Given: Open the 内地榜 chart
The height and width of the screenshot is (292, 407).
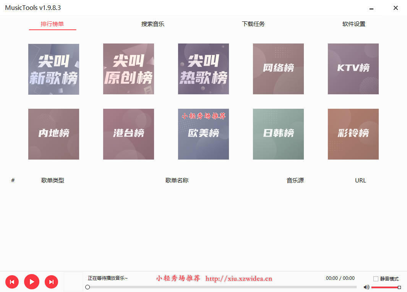Looking at the screenshot, I should coord(54,134).
